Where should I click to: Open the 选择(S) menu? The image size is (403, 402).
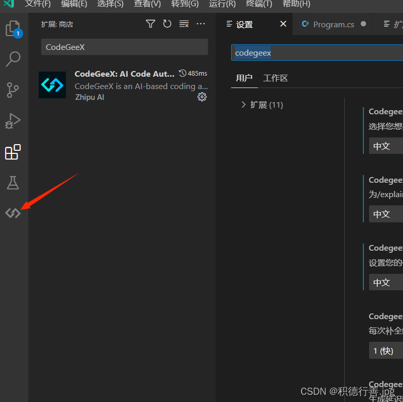[110, 4]
